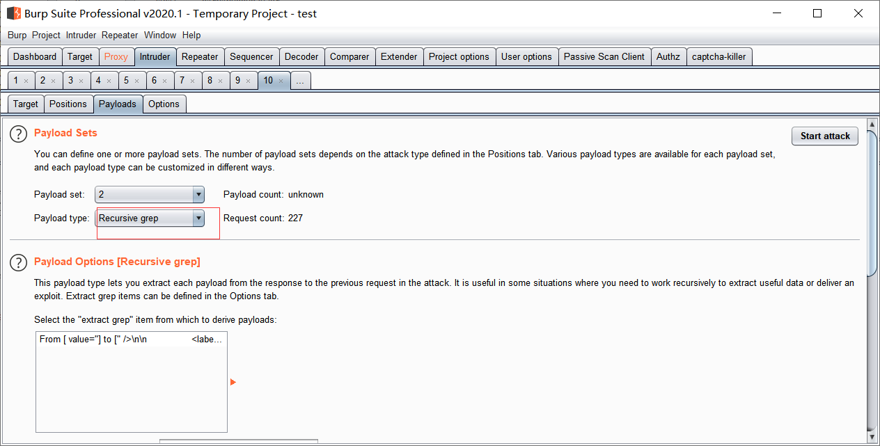Switch to the top-level Repeater tab
This screenshot has width=880, height=446.
(200, 57)
